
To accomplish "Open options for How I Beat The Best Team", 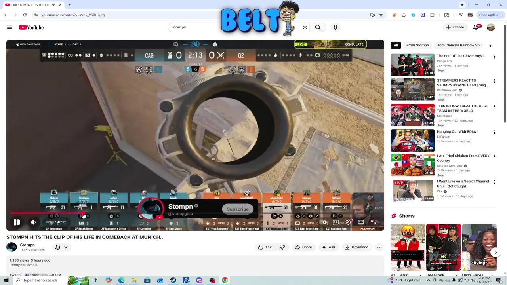I will pyautogui.click(x=494, y=107).
